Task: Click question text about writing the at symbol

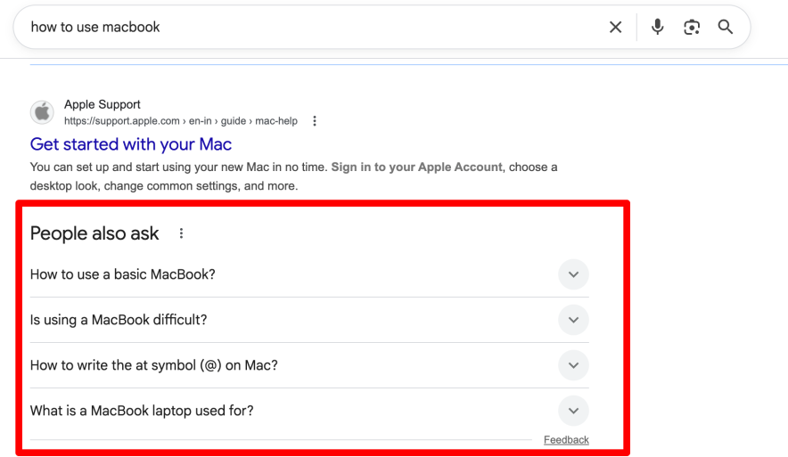Action: [x=154, y=365]
